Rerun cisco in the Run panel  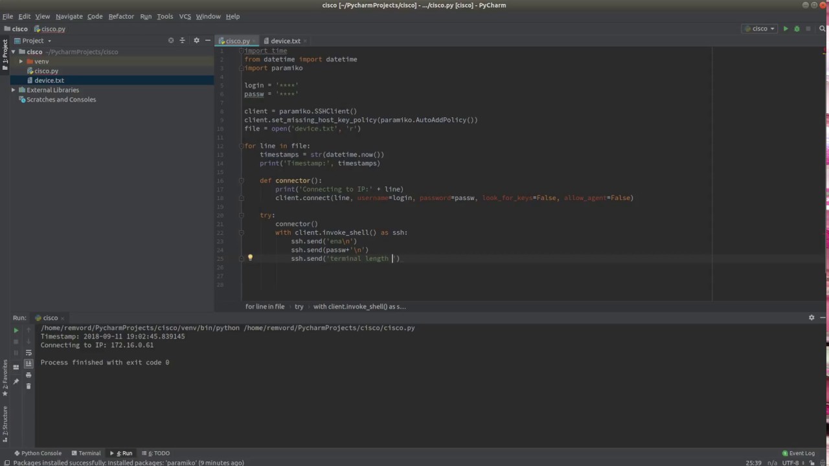(16, 330)
